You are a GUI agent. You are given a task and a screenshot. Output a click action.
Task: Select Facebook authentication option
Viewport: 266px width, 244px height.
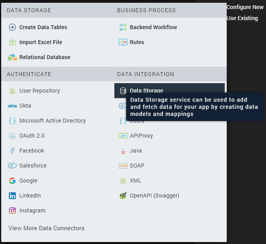pyautogui.click(x=31, y=151)
